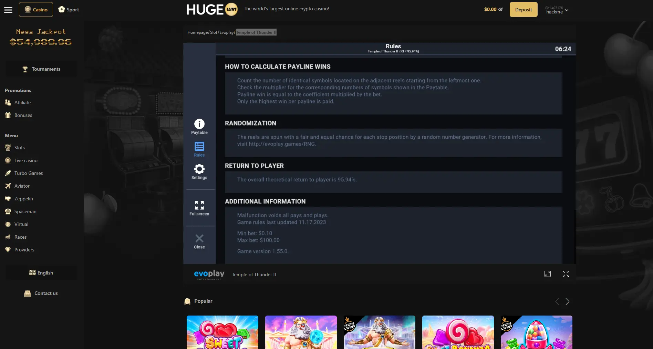The image size is (653, 349).
Task: Click the Aviator plane icon
Action: click(8, 186)
